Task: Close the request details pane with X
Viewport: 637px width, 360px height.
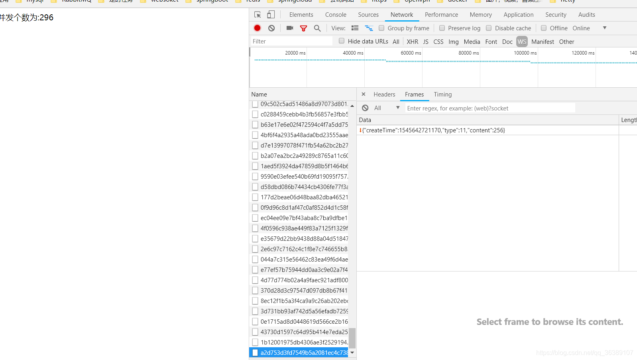Action: 364,94
